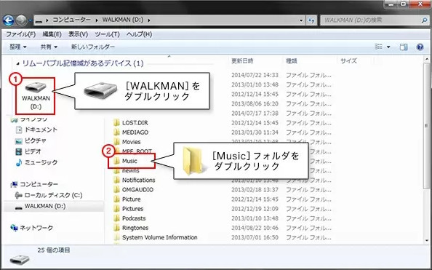Screen dimensions: 432x270
Task: Select ビデオ in navigation pane
Action: pos(33,151)
